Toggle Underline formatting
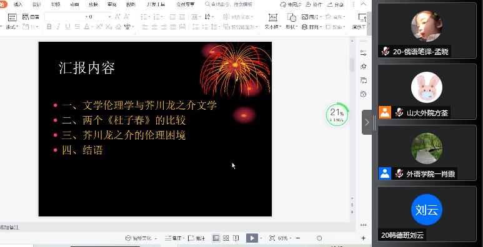This screenshot has width=483, height=247. pyautogui.click(x=67, y=27)
